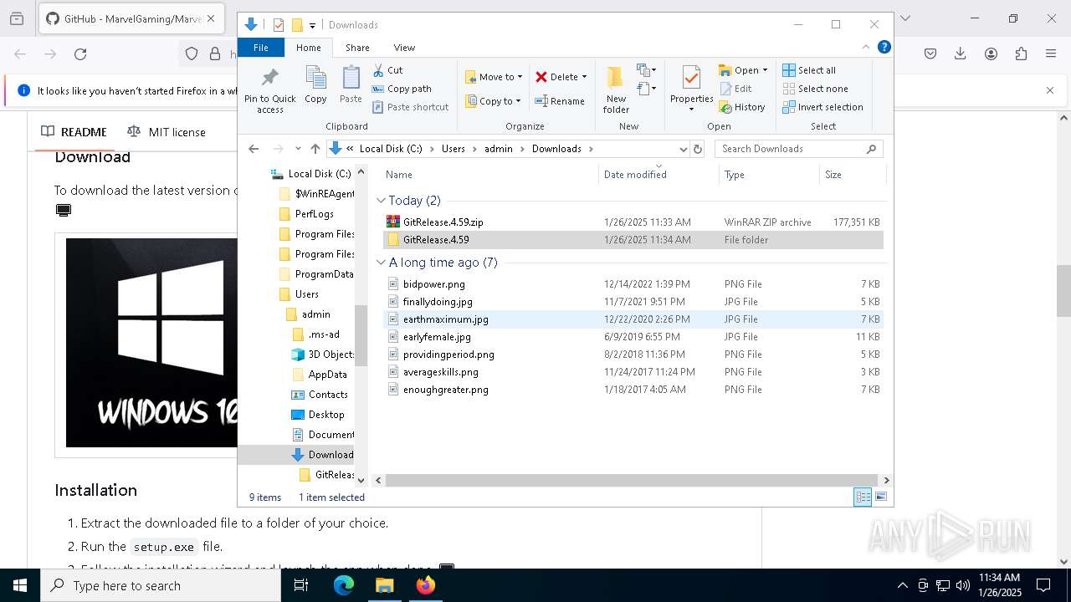The width and height of the screenshot is (1071, 602).
Task: Sort by Size column header
Action: coord(851,175)
